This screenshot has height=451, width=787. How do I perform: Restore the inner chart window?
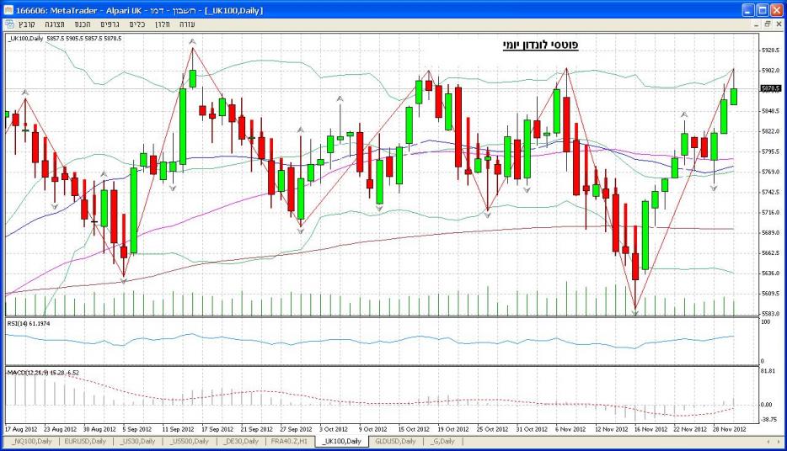766,24
